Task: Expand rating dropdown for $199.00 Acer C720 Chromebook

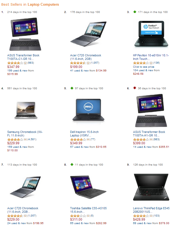Action: (x=88, y=63)
